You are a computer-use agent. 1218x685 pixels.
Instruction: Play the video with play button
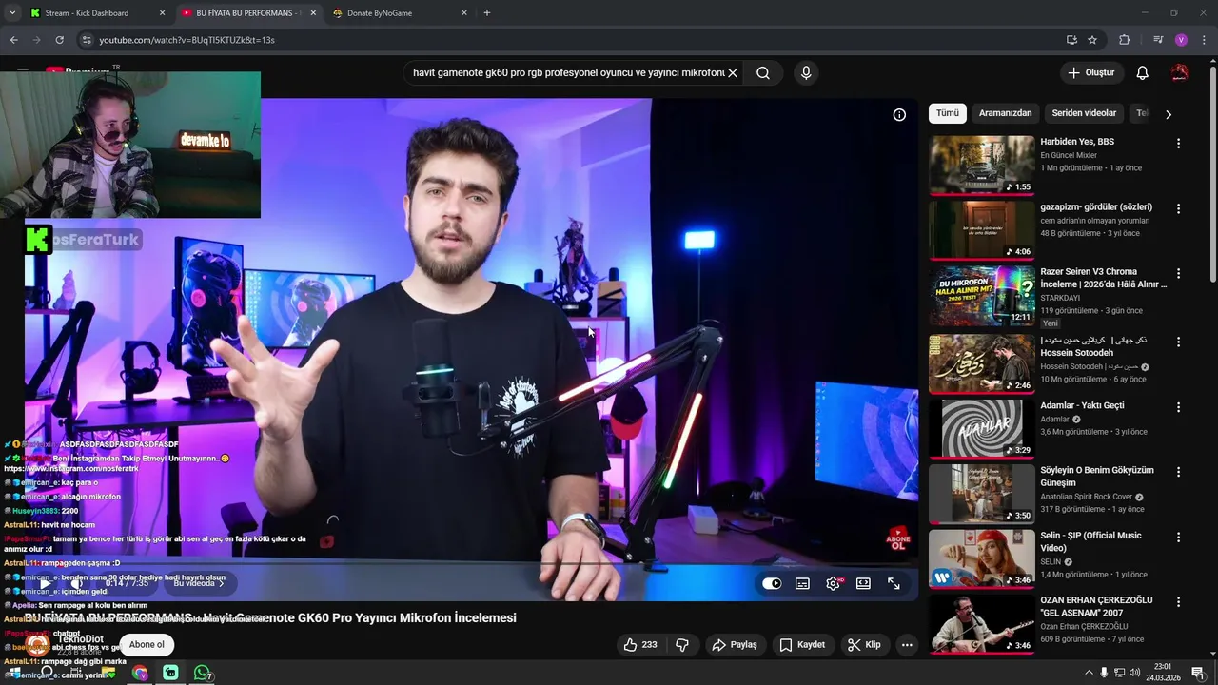click(47, 583)
